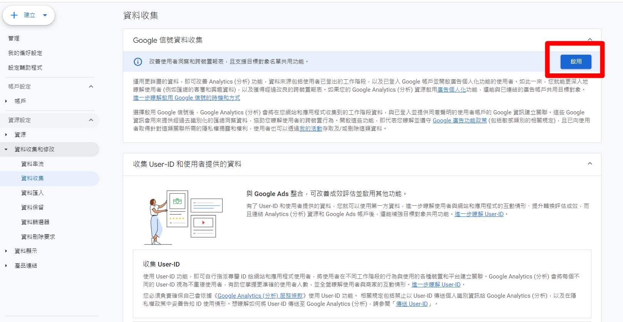Collapse the 資料收集和修改 tree arrow

[x=6, y=149]
